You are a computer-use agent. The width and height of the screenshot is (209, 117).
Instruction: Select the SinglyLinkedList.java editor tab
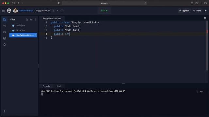point(52,18)
